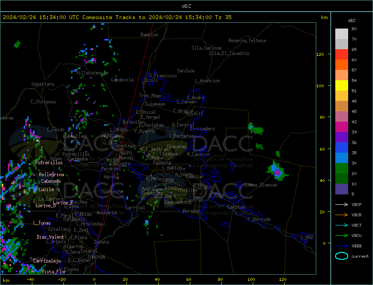Click the 'VBBB' legend label
Image resolution: width=373 pixels, height=285 pixels.
pyautogui.click(x=356, y=246)
